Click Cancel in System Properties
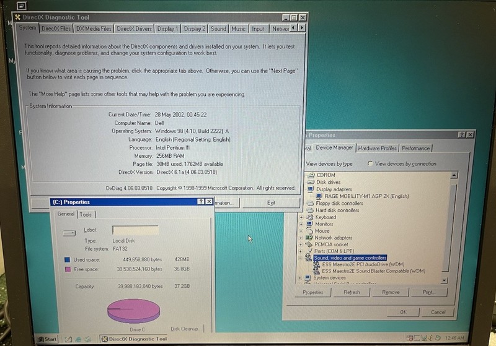The width and height of the screenshot is (496, 346). click(x=438, y=312)
